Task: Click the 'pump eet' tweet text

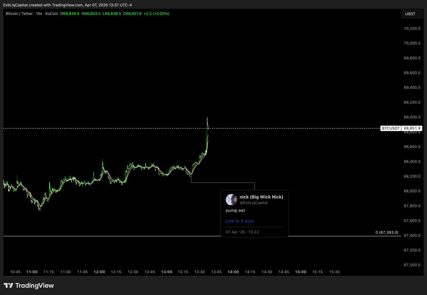Action: click(x=235, y=210)
